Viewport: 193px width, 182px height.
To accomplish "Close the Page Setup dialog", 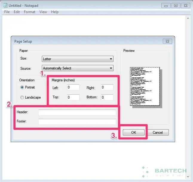I will click(x=167, y=41).
